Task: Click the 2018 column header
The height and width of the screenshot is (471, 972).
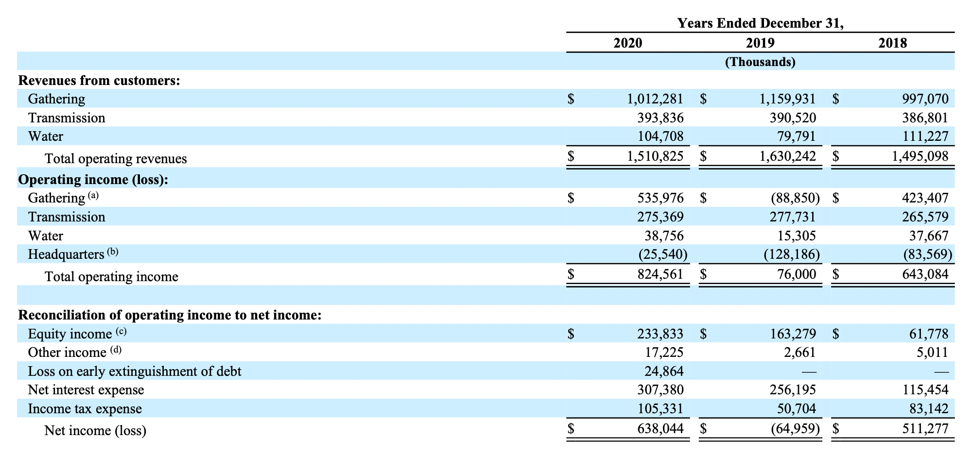Action: coord(893,43)
